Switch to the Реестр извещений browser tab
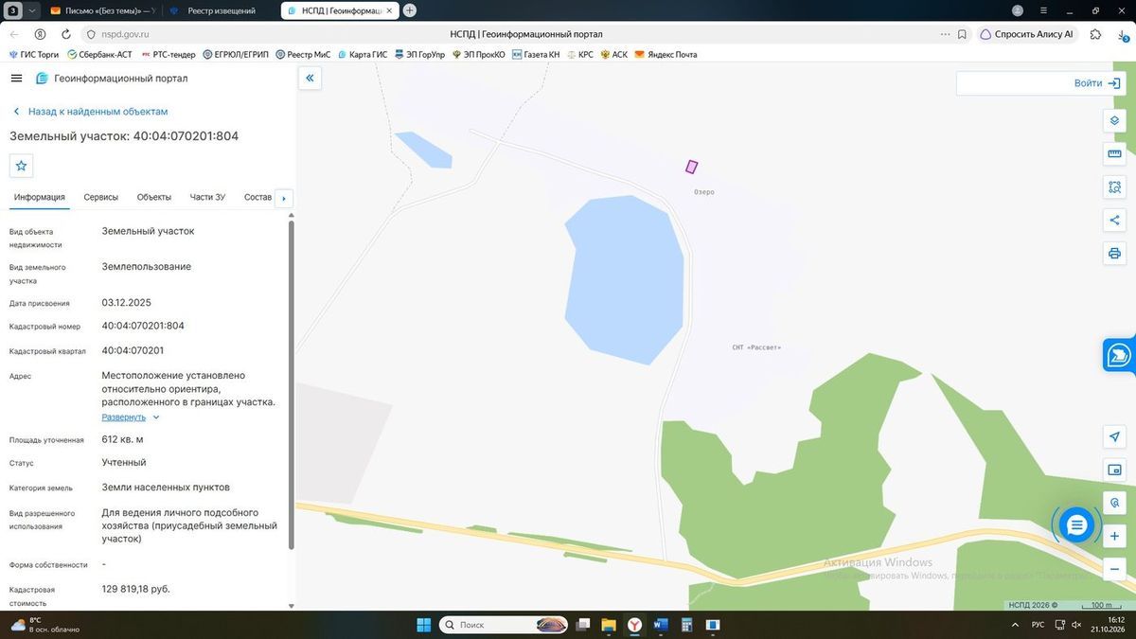 (x=222, y=10)
